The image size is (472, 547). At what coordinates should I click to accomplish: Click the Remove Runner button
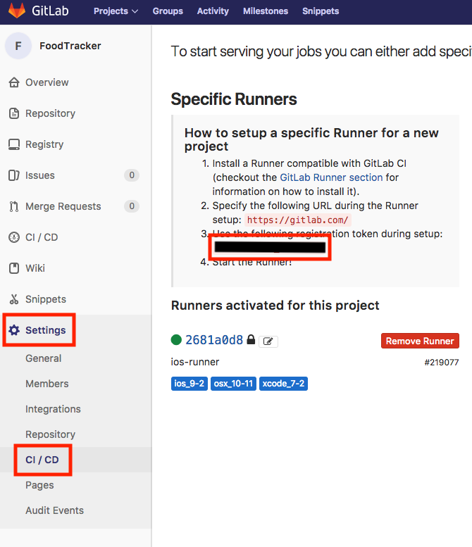point(420,341)
